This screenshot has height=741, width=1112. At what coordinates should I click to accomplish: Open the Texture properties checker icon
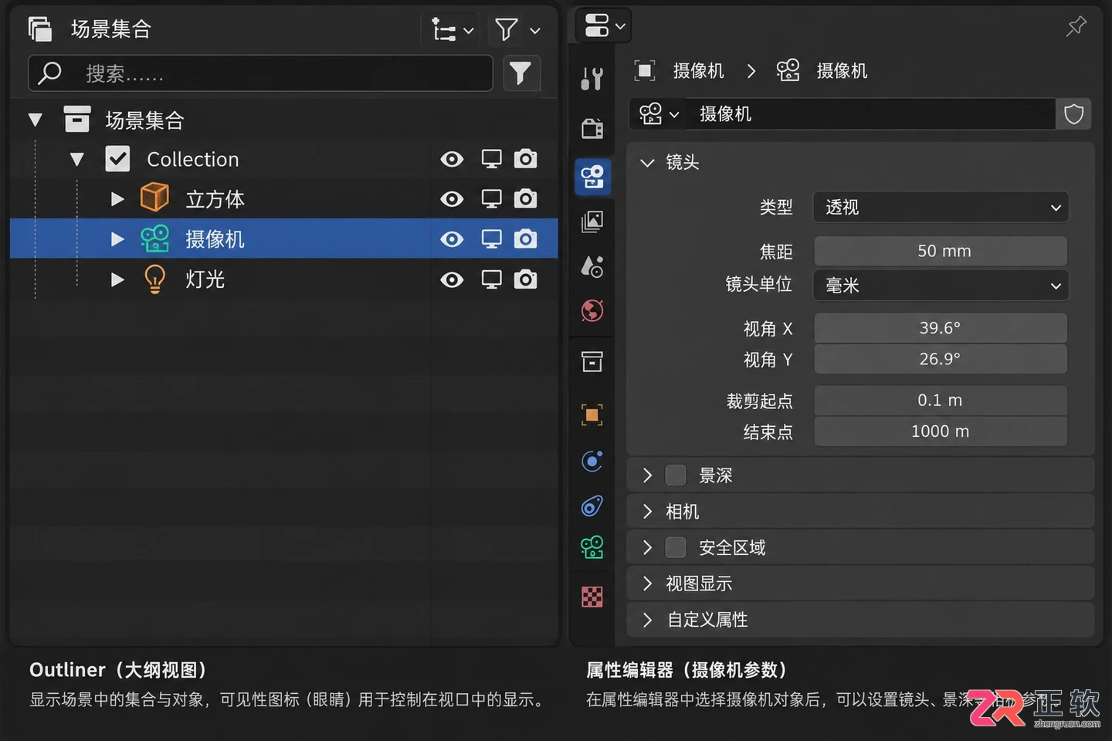pos(592,597)
